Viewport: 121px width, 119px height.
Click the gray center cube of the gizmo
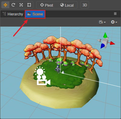pos(105,41)
